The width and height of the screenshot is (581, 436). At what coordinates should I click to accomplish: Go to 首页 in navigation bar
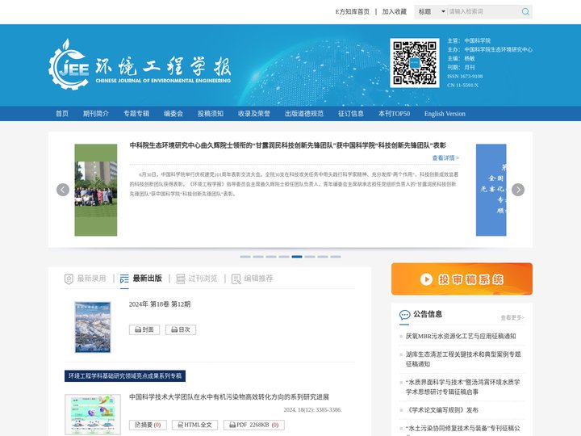click(62, 114)
